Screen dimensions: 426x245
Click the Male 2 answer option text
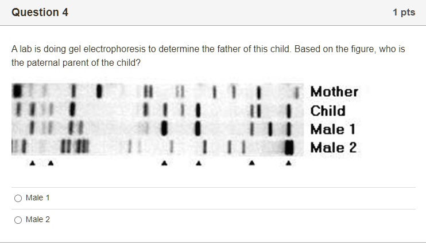(38, 220)
